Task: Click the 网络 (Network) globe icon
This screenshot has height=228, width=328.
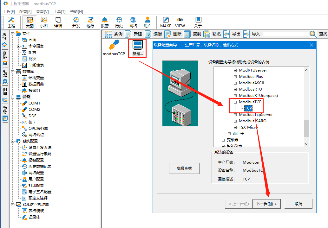Action: click(x=133, y=22)
